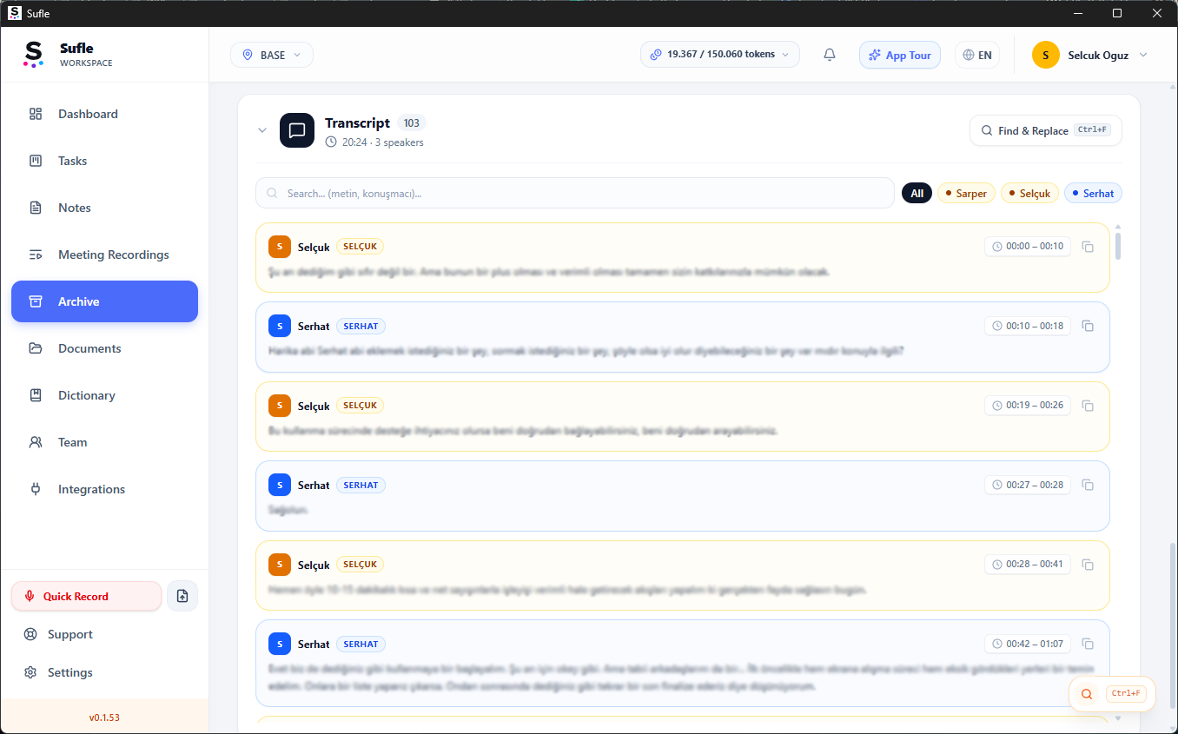Screen dimensions: 1178x734
Task: Click the floating search Ctrl+F button
Action: (x=1112, y=694)
